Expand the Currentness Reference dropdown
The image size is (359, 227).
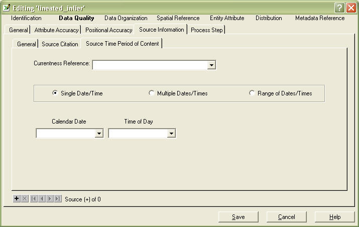pyautogui.click(x=211, y=65)
